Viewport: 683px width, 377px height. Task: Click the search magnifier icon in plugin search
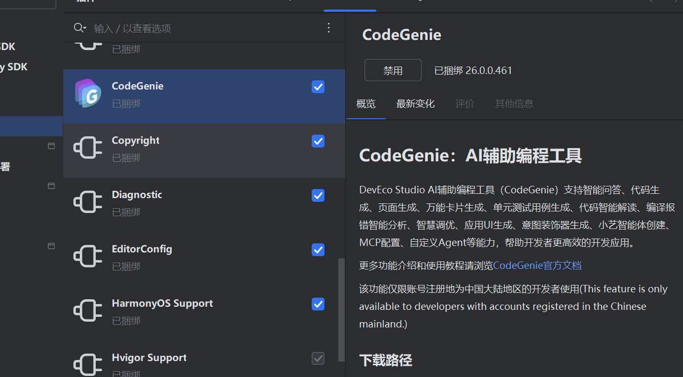(80, 28)
